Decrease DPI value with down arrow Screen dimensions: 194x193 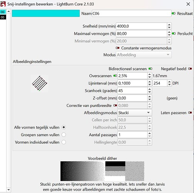(x=169, y=85)
